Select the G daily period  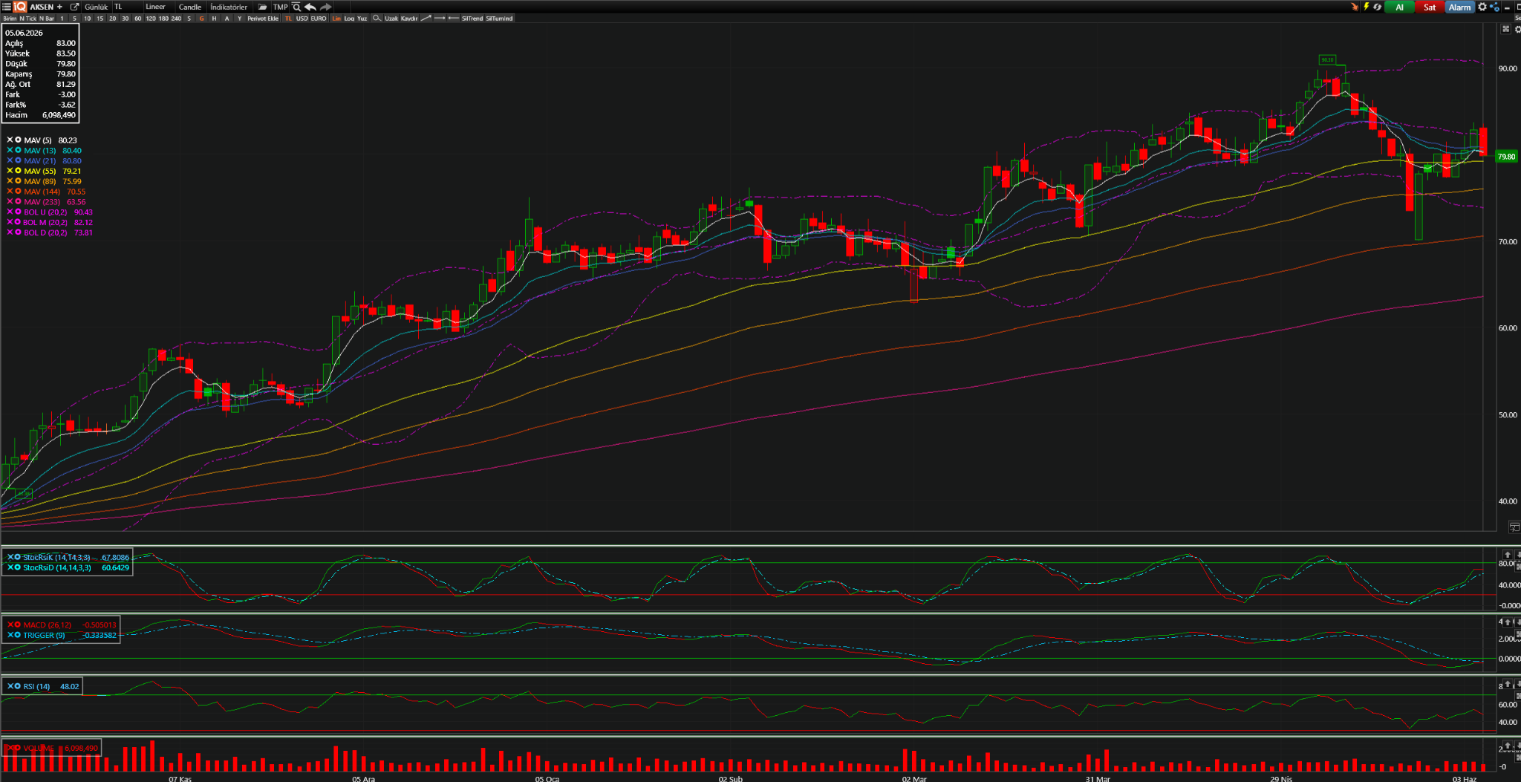tap(201, 19)
